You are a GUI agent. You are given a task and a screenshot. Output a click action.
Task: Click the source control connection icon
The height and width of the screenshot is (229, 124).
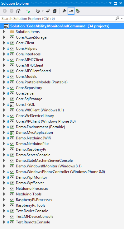(x=27, y=11)
